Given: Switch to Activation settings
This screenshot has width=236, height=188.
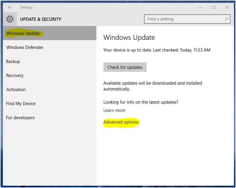Looking at the screenshot, I should [x=50, y=90].
